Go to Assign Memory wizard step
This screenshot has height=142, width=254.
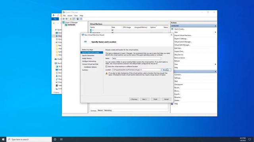click(87, 58)
